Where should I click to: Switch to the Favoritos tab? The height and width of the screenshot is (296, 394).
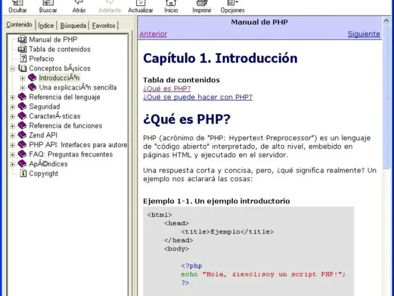tap(103, 26)
